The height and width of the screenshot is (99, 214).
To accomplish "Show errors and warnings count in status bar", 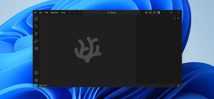I will point(43,86).
